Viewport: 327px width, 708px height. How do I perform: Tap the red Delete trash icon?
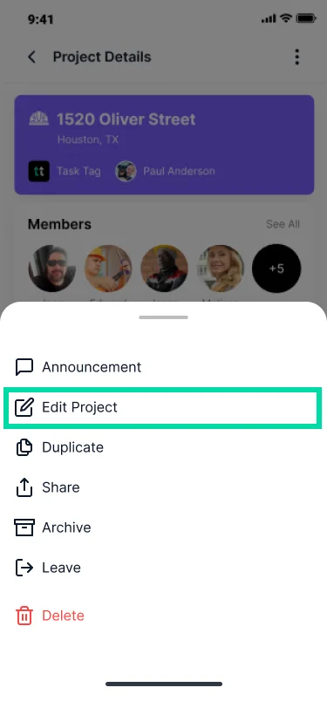pos(24,616)
